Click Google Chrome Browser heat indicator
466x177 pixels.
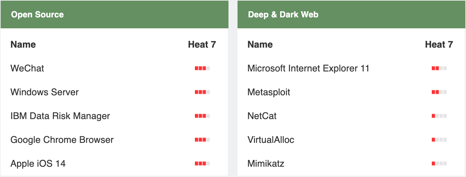[202, 140]
